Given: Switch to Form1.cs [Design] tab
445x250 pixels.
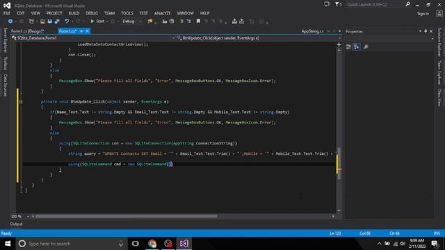Looking at the screenshot, I should point(28,31).
